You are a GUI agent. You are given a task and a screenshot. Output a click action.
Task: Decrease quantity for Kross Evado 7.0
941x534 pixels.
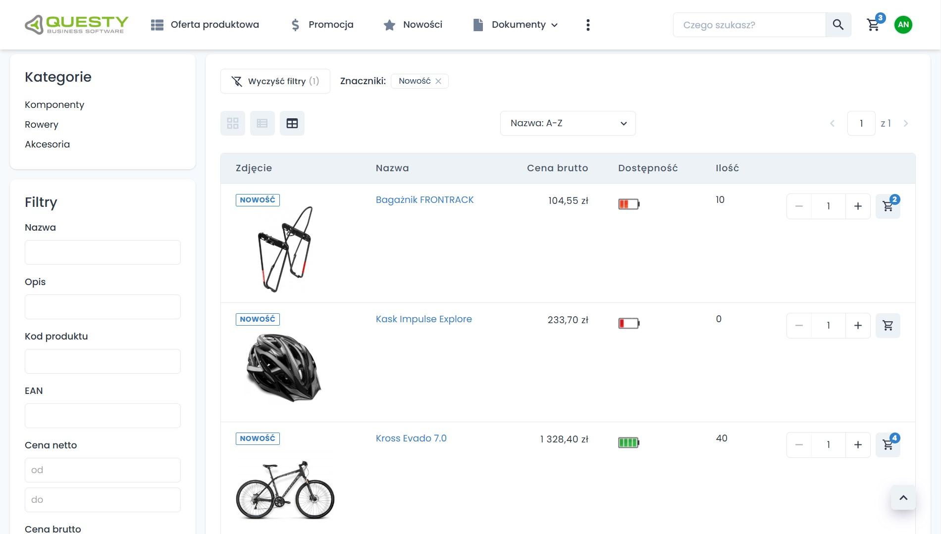click(799, 445)
